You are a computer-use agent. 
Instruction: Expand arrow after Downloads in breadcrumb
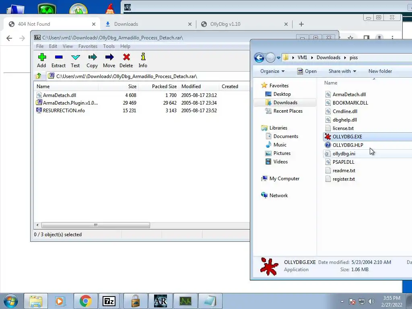click(345, 58)
